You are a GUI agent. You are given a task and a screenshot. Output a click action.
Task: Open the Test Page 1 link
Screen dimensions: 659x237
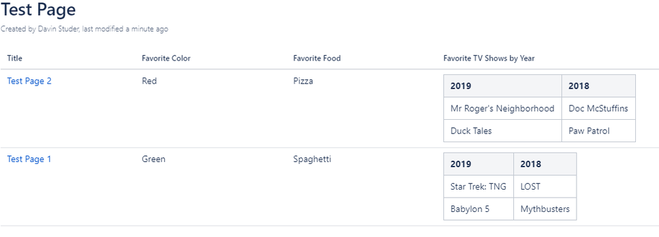point(29,159)
